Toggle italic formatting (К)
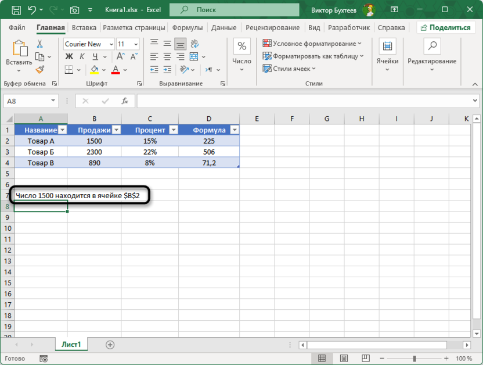Viewport: 483px width, 365px height. 81,56
